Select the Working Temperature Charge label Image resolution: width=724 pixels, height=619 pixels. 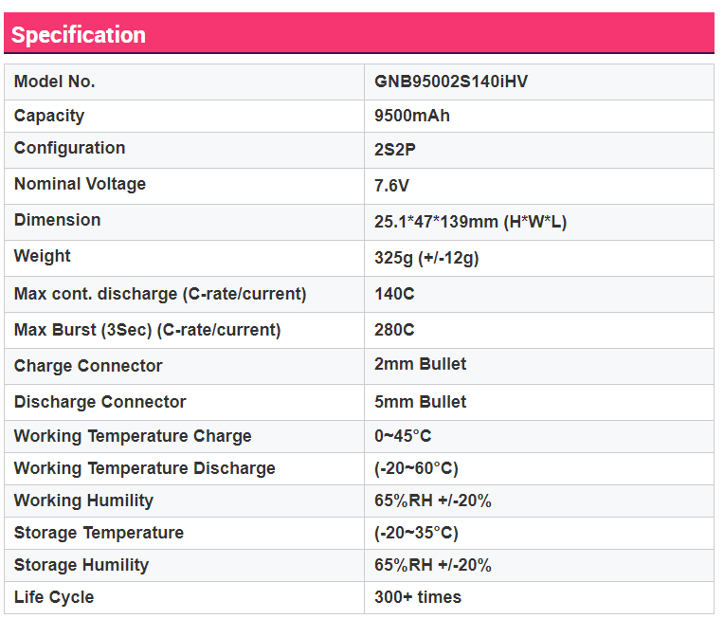point(133,437)
